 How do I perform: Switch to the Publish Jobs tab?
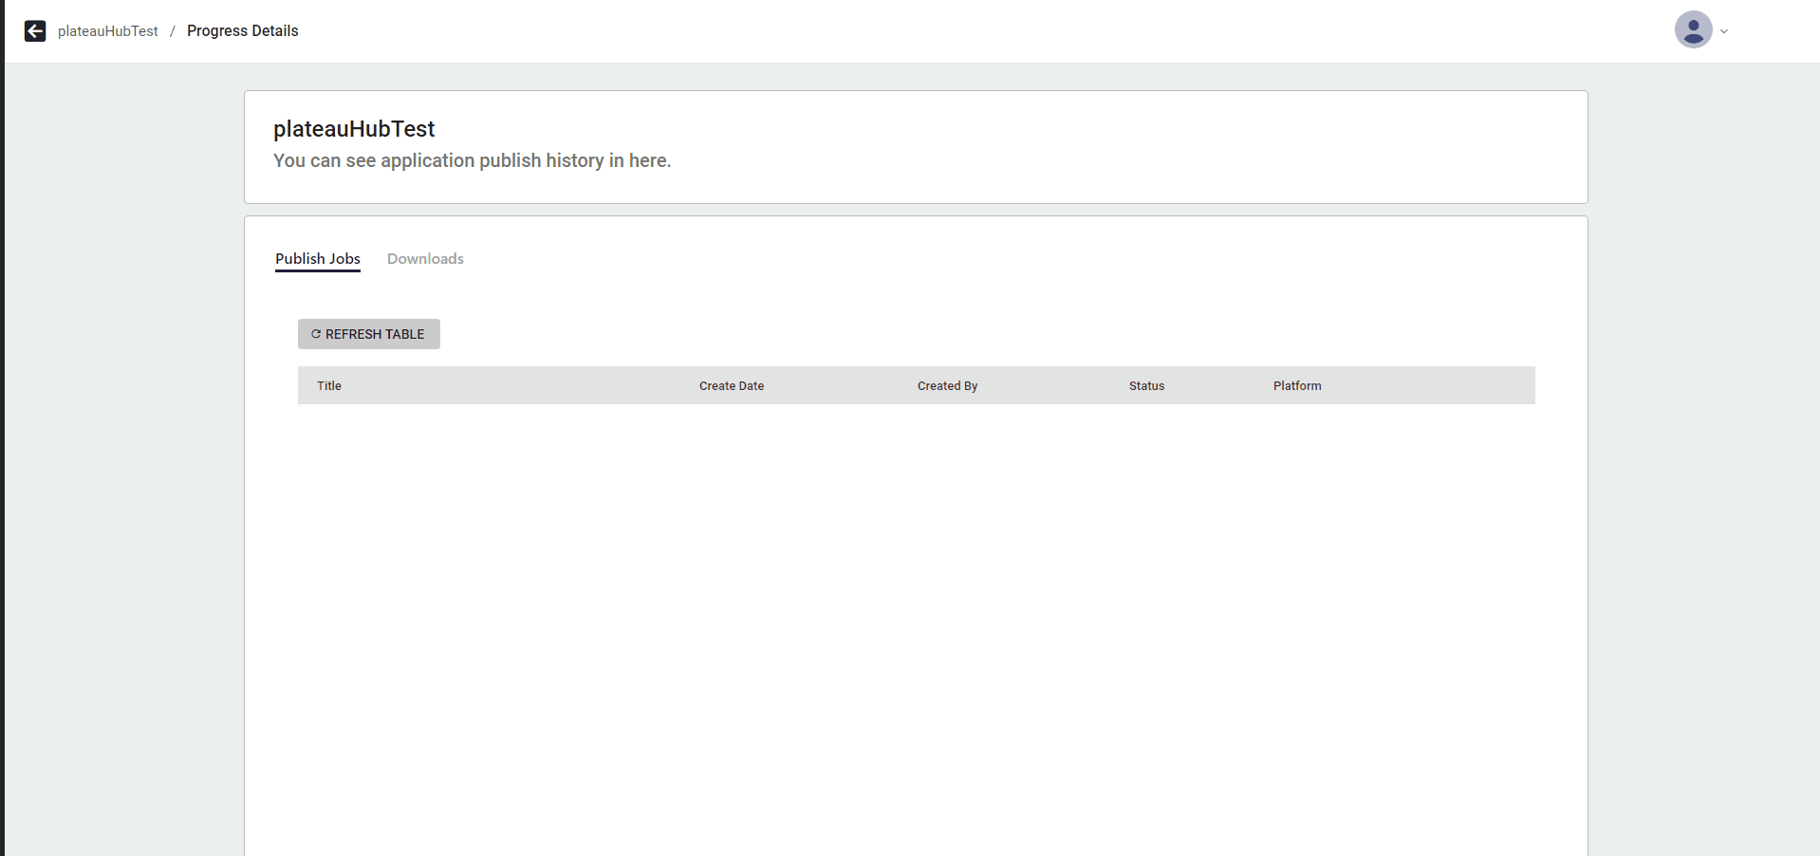tap(317, 259)
